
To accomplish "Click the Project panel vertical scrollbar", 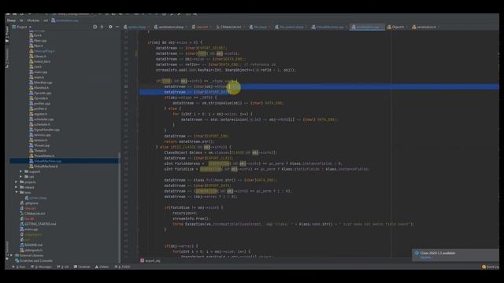I will (120, 207).
